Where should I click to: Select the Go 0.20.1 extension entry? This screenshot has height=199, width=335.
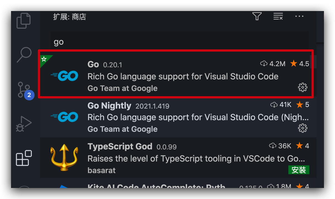click(x=176, y=74)
